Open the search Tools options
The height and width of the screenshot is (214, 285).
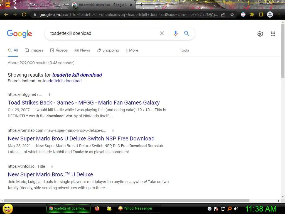[x=184, y=50]
